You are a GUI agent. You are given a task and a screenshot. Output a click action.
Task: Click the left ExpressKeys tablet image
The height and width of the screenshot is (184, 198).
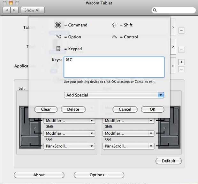click(31, 127)
